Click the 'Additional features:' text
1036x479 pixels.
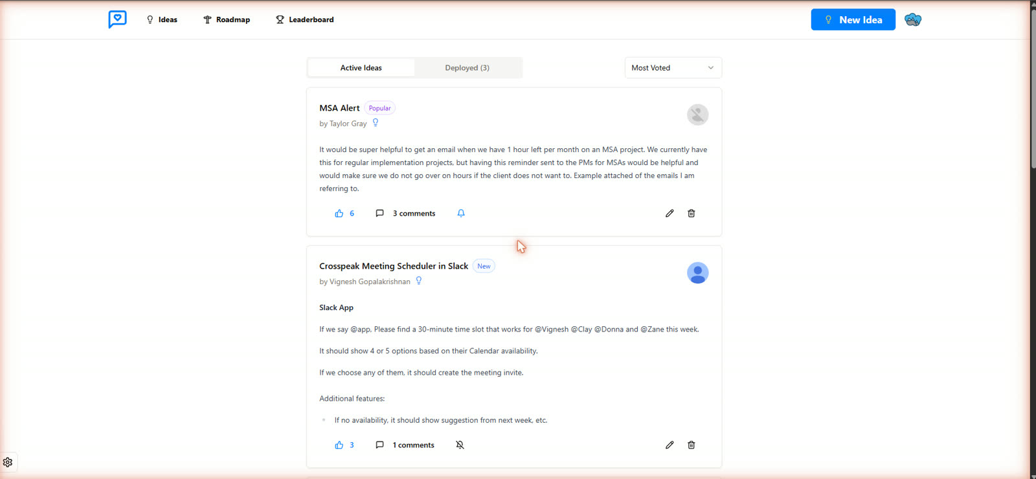(x=352, y=398)
